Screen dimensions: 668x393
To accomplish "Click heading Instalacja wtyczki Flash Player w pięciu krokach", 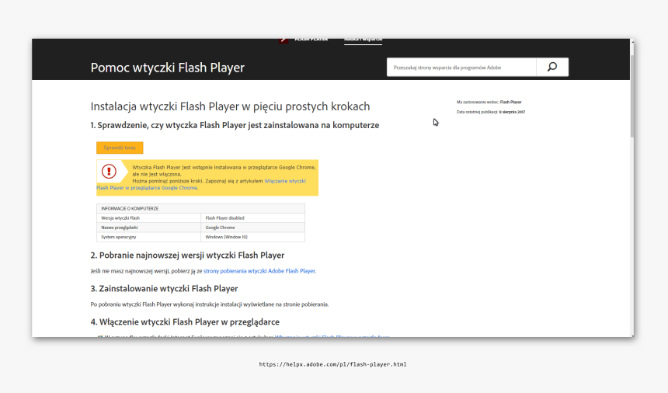I will tap(230, 106).
